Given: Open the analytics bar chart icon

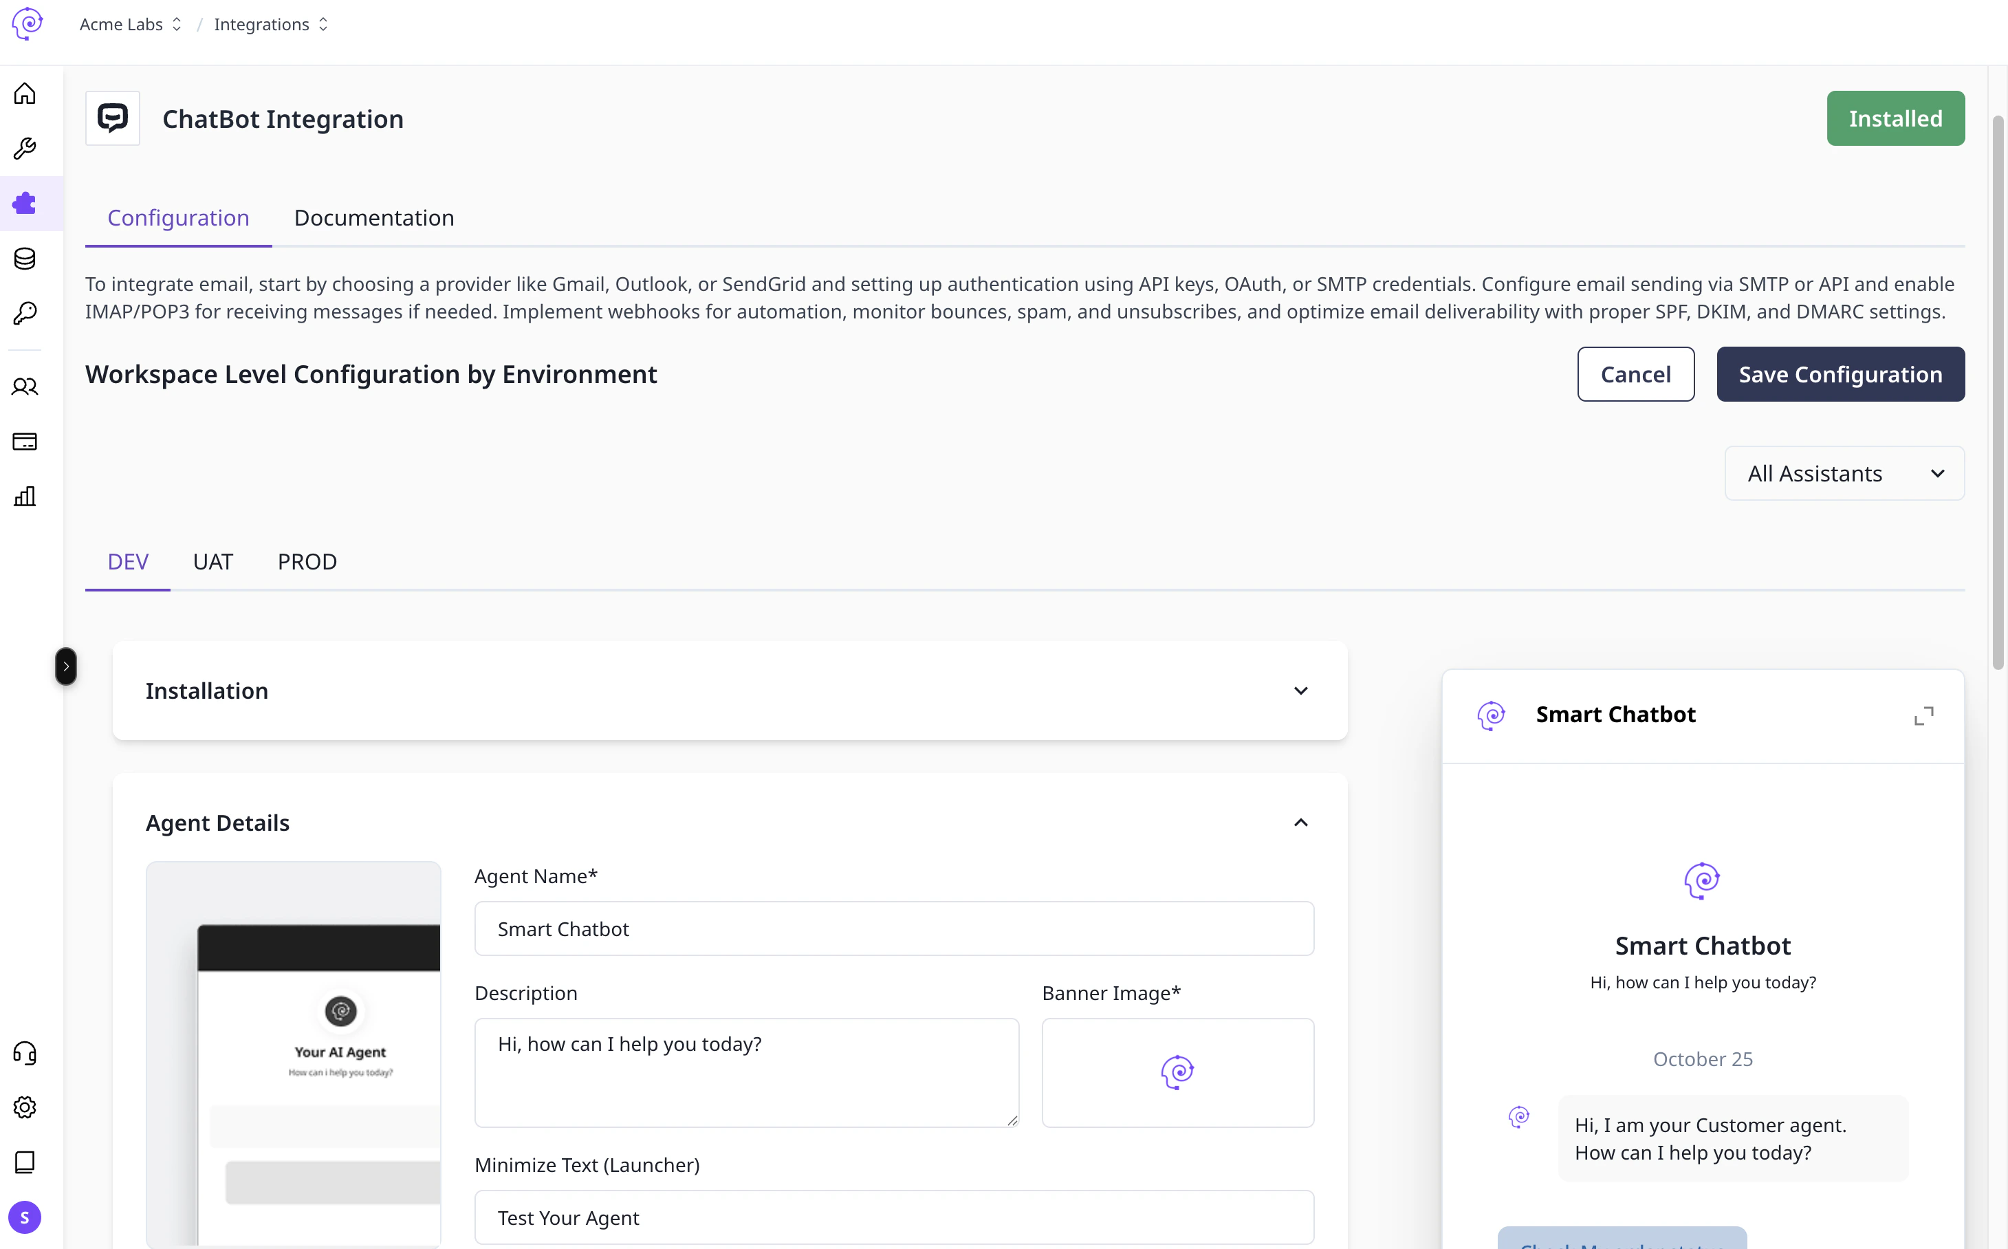Looking at the screenshot, I should coord(25,497).
